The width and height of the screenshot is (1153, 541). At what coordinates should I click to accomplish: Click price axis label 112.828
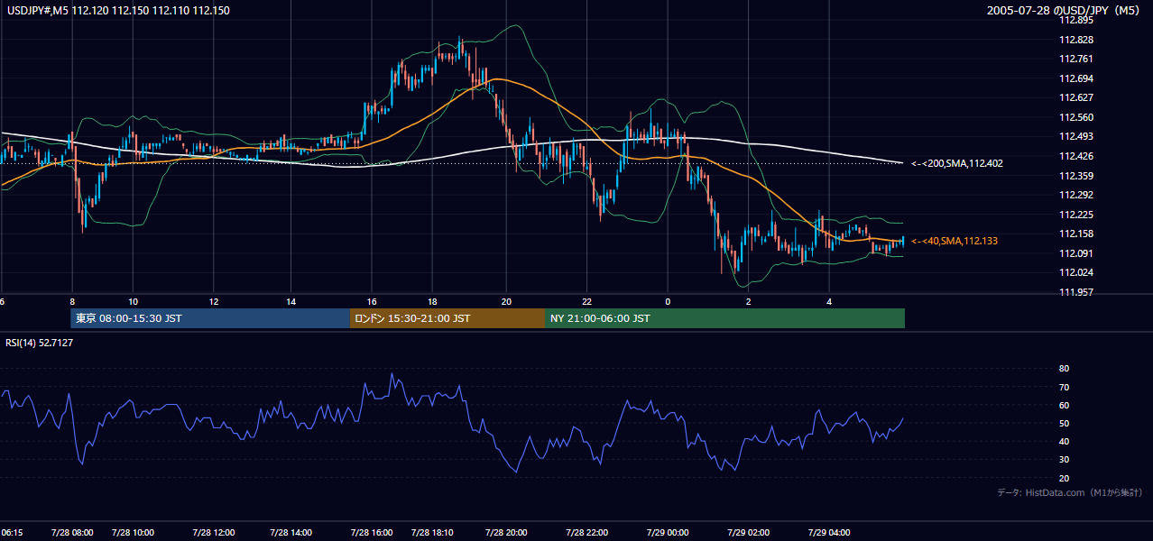coord(1075,40)
